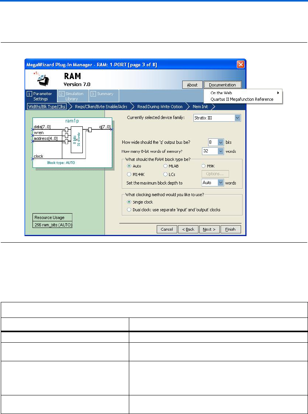This screenshot has height=414, width=308.
Task: Close the MegaWizard Plug-In Manager window
Action: click(241, 64)
